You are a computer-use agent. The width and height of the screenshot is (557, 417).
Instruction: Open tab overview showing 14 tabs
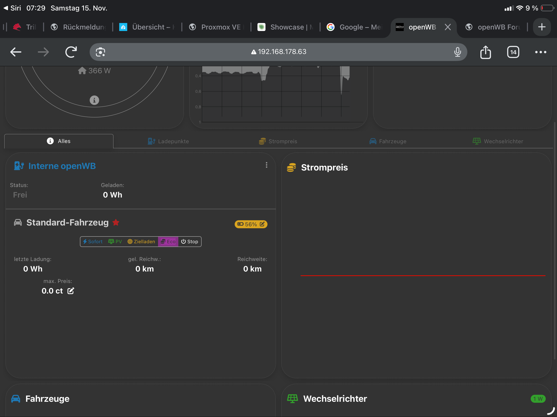click(x=513, y=52)
